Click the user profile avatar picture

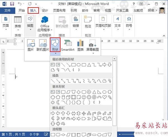coord(162,11)
